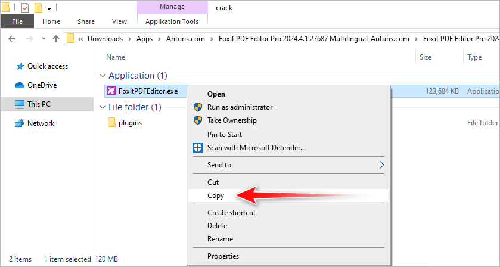Switch to the View ribbon tab

119,21
